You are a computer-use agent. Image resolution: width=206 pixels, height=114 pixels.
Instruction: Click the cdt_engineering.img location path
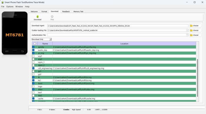click(x=79, y=68)
